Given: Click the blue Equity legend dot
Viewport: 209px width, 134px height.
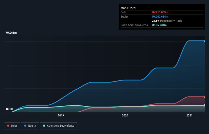Looking at the screenshot, I should point(25,126).
